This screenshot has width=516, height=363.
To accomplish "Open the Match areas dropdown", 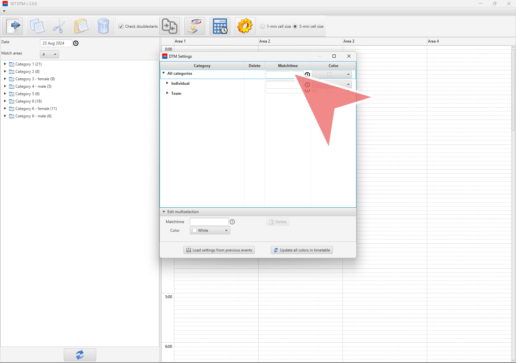I will click(49, 54).
